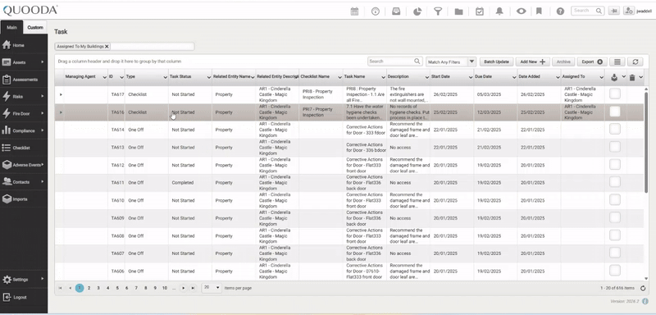The width and height of the screenshot is (656, 315).
Task: Expand the Fire Door sidebar submenu
Action: click(43, 113)
